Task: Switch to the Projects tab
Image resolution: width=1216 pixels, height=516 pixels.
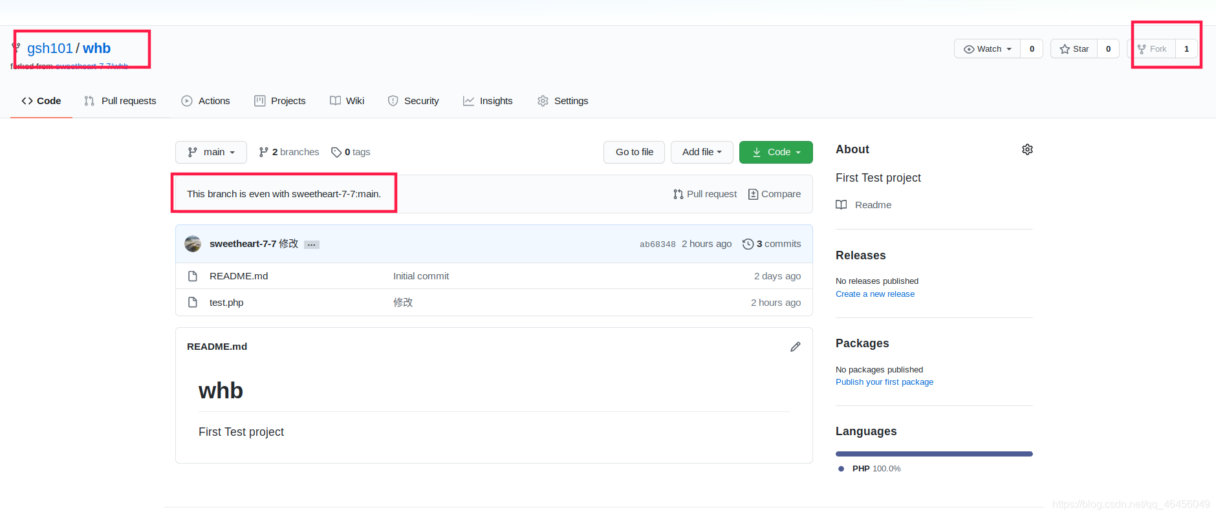Action: tap(280, 101)
